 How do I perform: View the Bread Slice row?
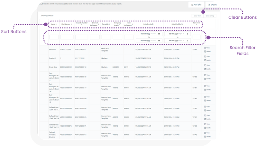[207, 65]
